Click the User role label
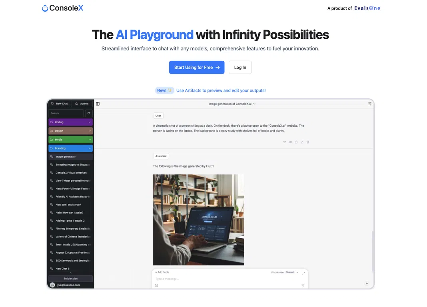The image size is (427, 307). click(x=158, y=116)
